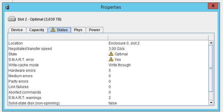Click the Parity errors value '0'
223x112 pixels.
pos(110,81)
